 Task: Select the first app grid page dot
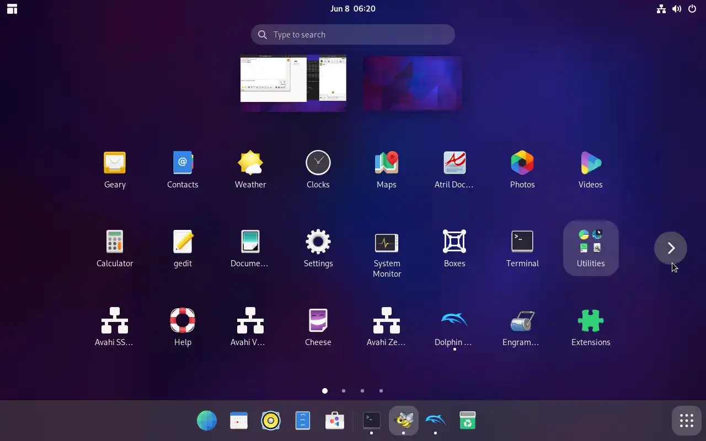(x=325, y=391)
